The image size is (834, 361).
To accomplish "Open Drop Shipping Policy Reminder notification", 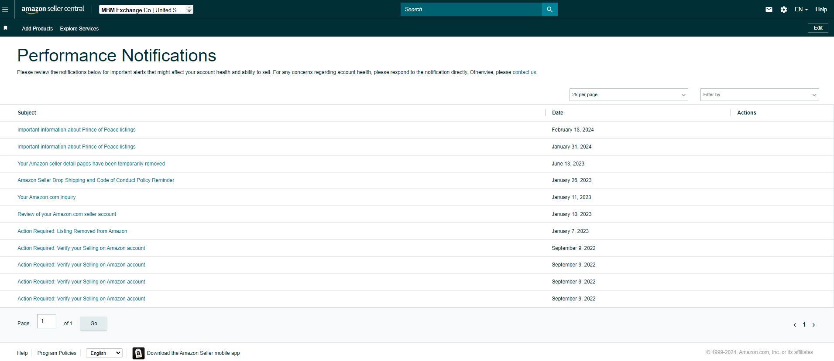I will click(x=96, y=180).
